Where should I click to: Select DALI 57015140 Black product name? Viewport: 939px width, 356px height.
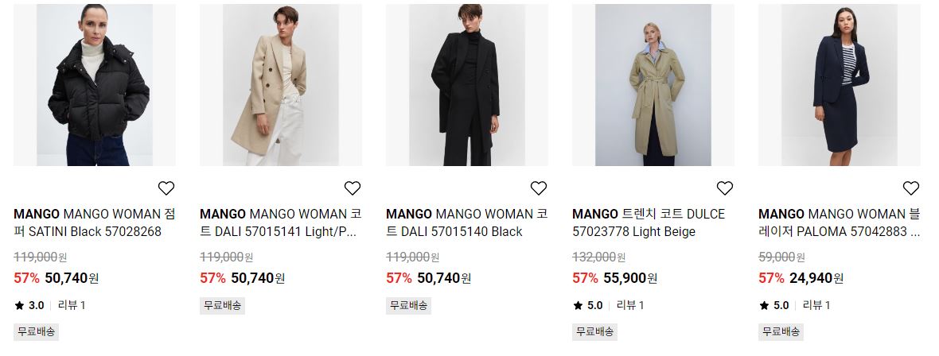click(467, 222)
